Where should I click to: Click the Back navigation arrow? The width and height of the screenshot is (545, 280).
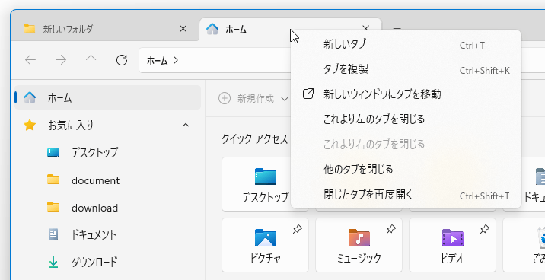30,60
